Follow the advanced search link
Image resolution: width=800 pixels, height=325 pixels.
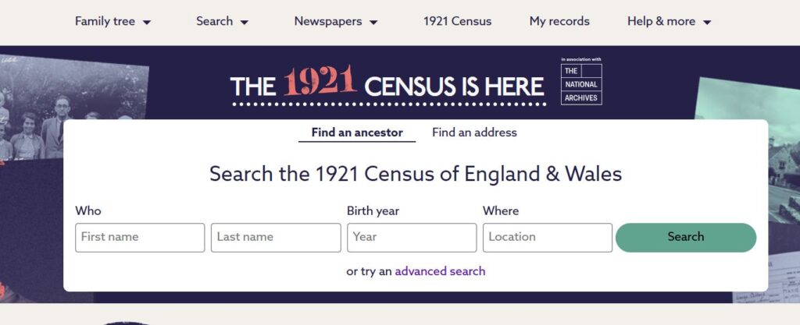(440, 271)
